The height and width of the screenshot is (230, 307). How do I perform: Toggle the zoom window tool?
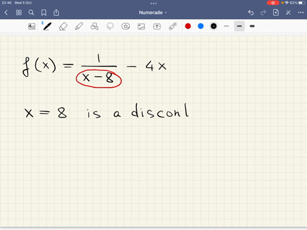[32, 26]
